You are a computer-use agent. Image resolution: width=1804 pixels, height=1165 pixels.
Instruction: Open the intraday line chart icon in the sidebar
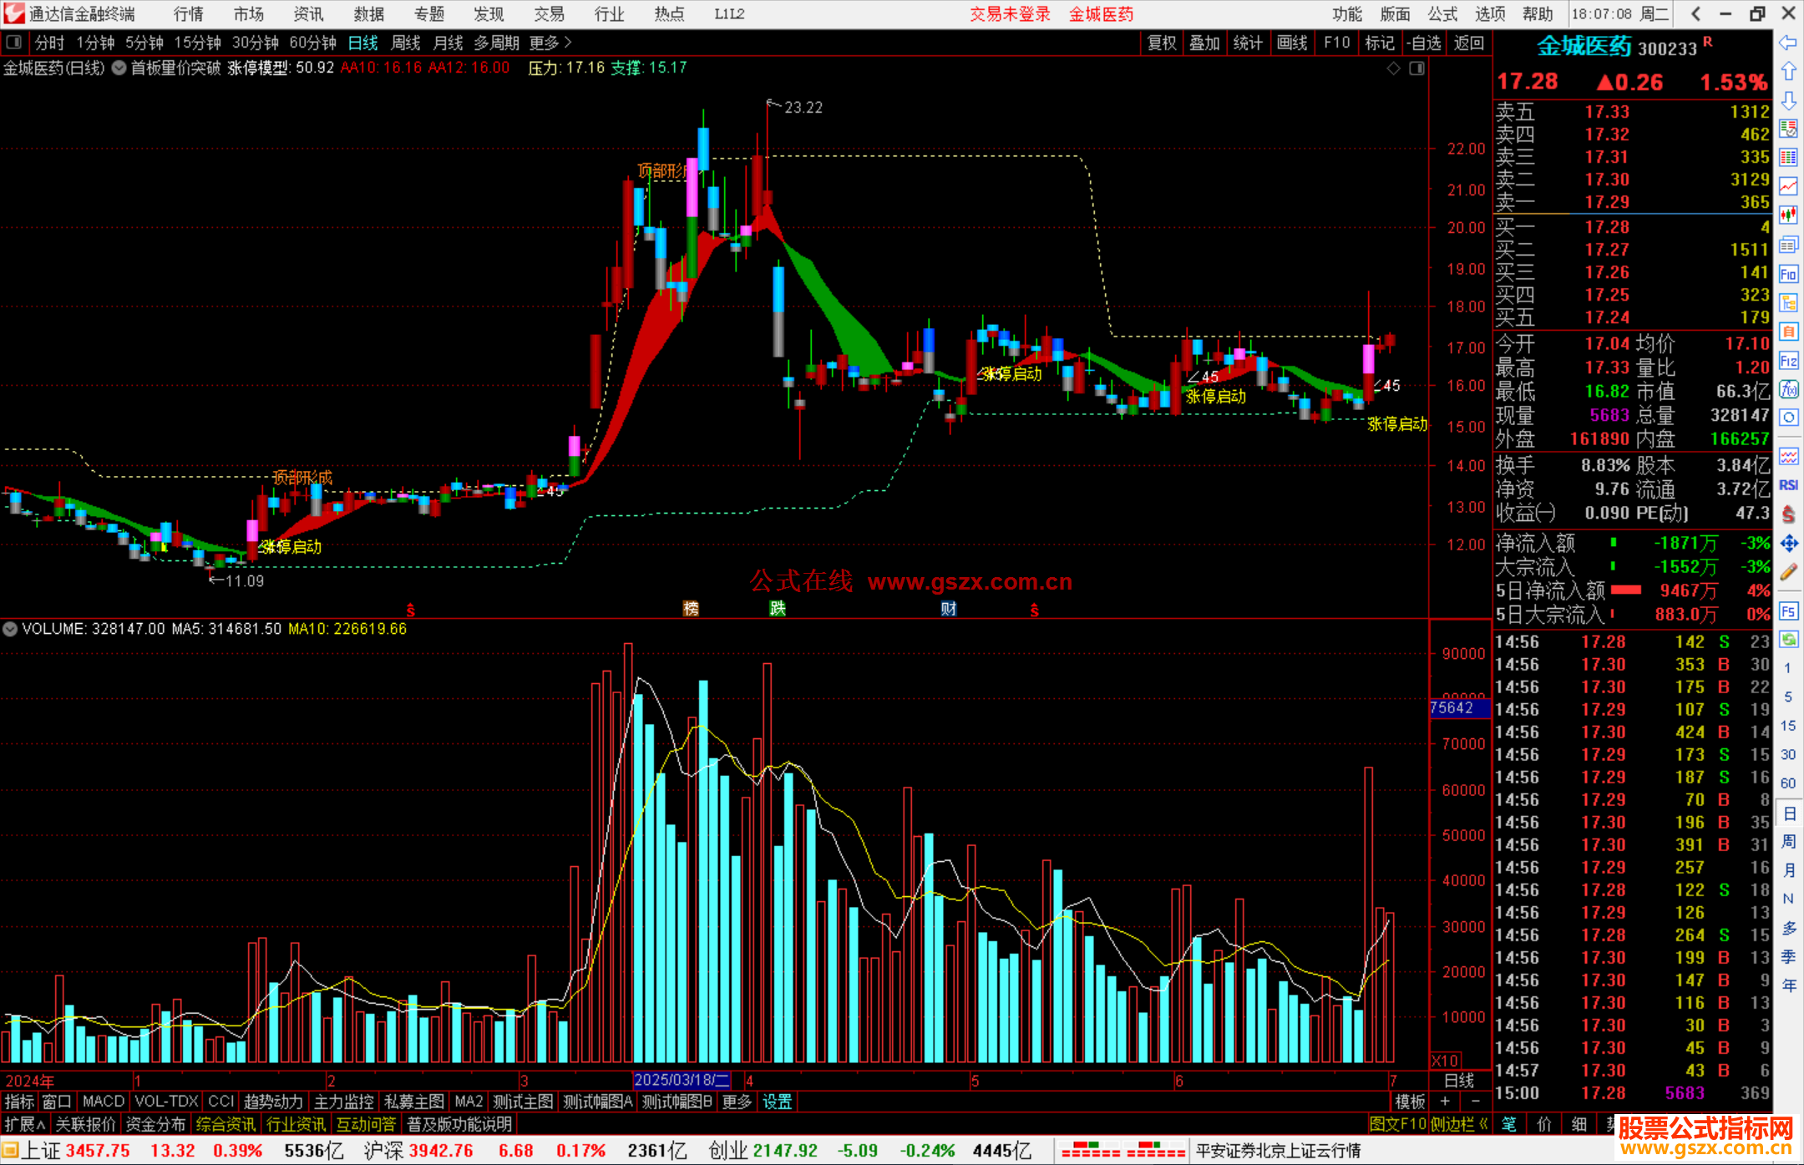(x=1788, y=186)
